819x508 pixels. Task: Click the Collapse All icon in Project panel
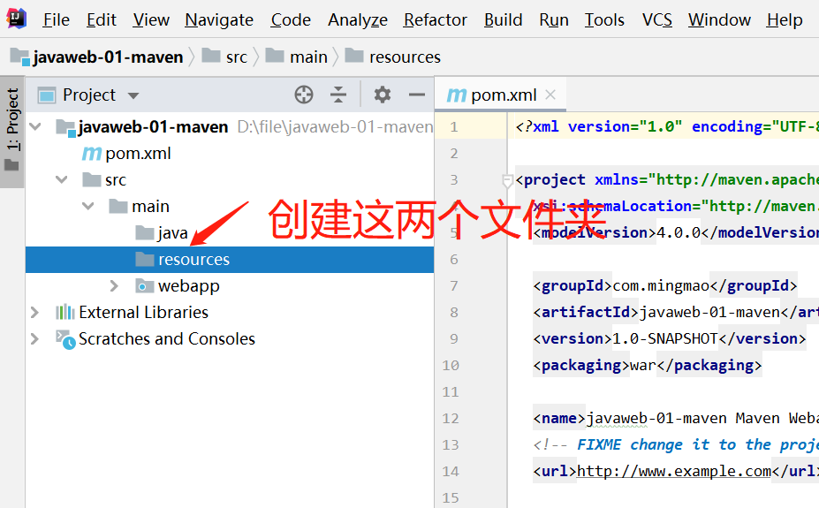tap(338, 95)
